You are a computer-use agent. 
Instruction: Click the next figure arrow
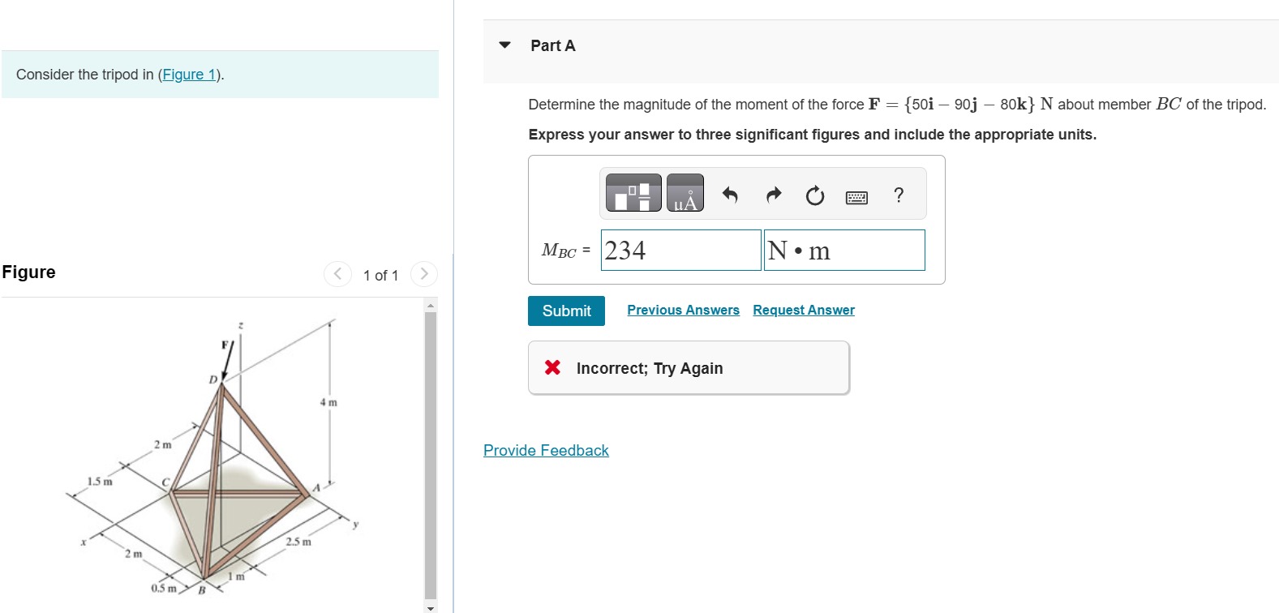[423, 274]
